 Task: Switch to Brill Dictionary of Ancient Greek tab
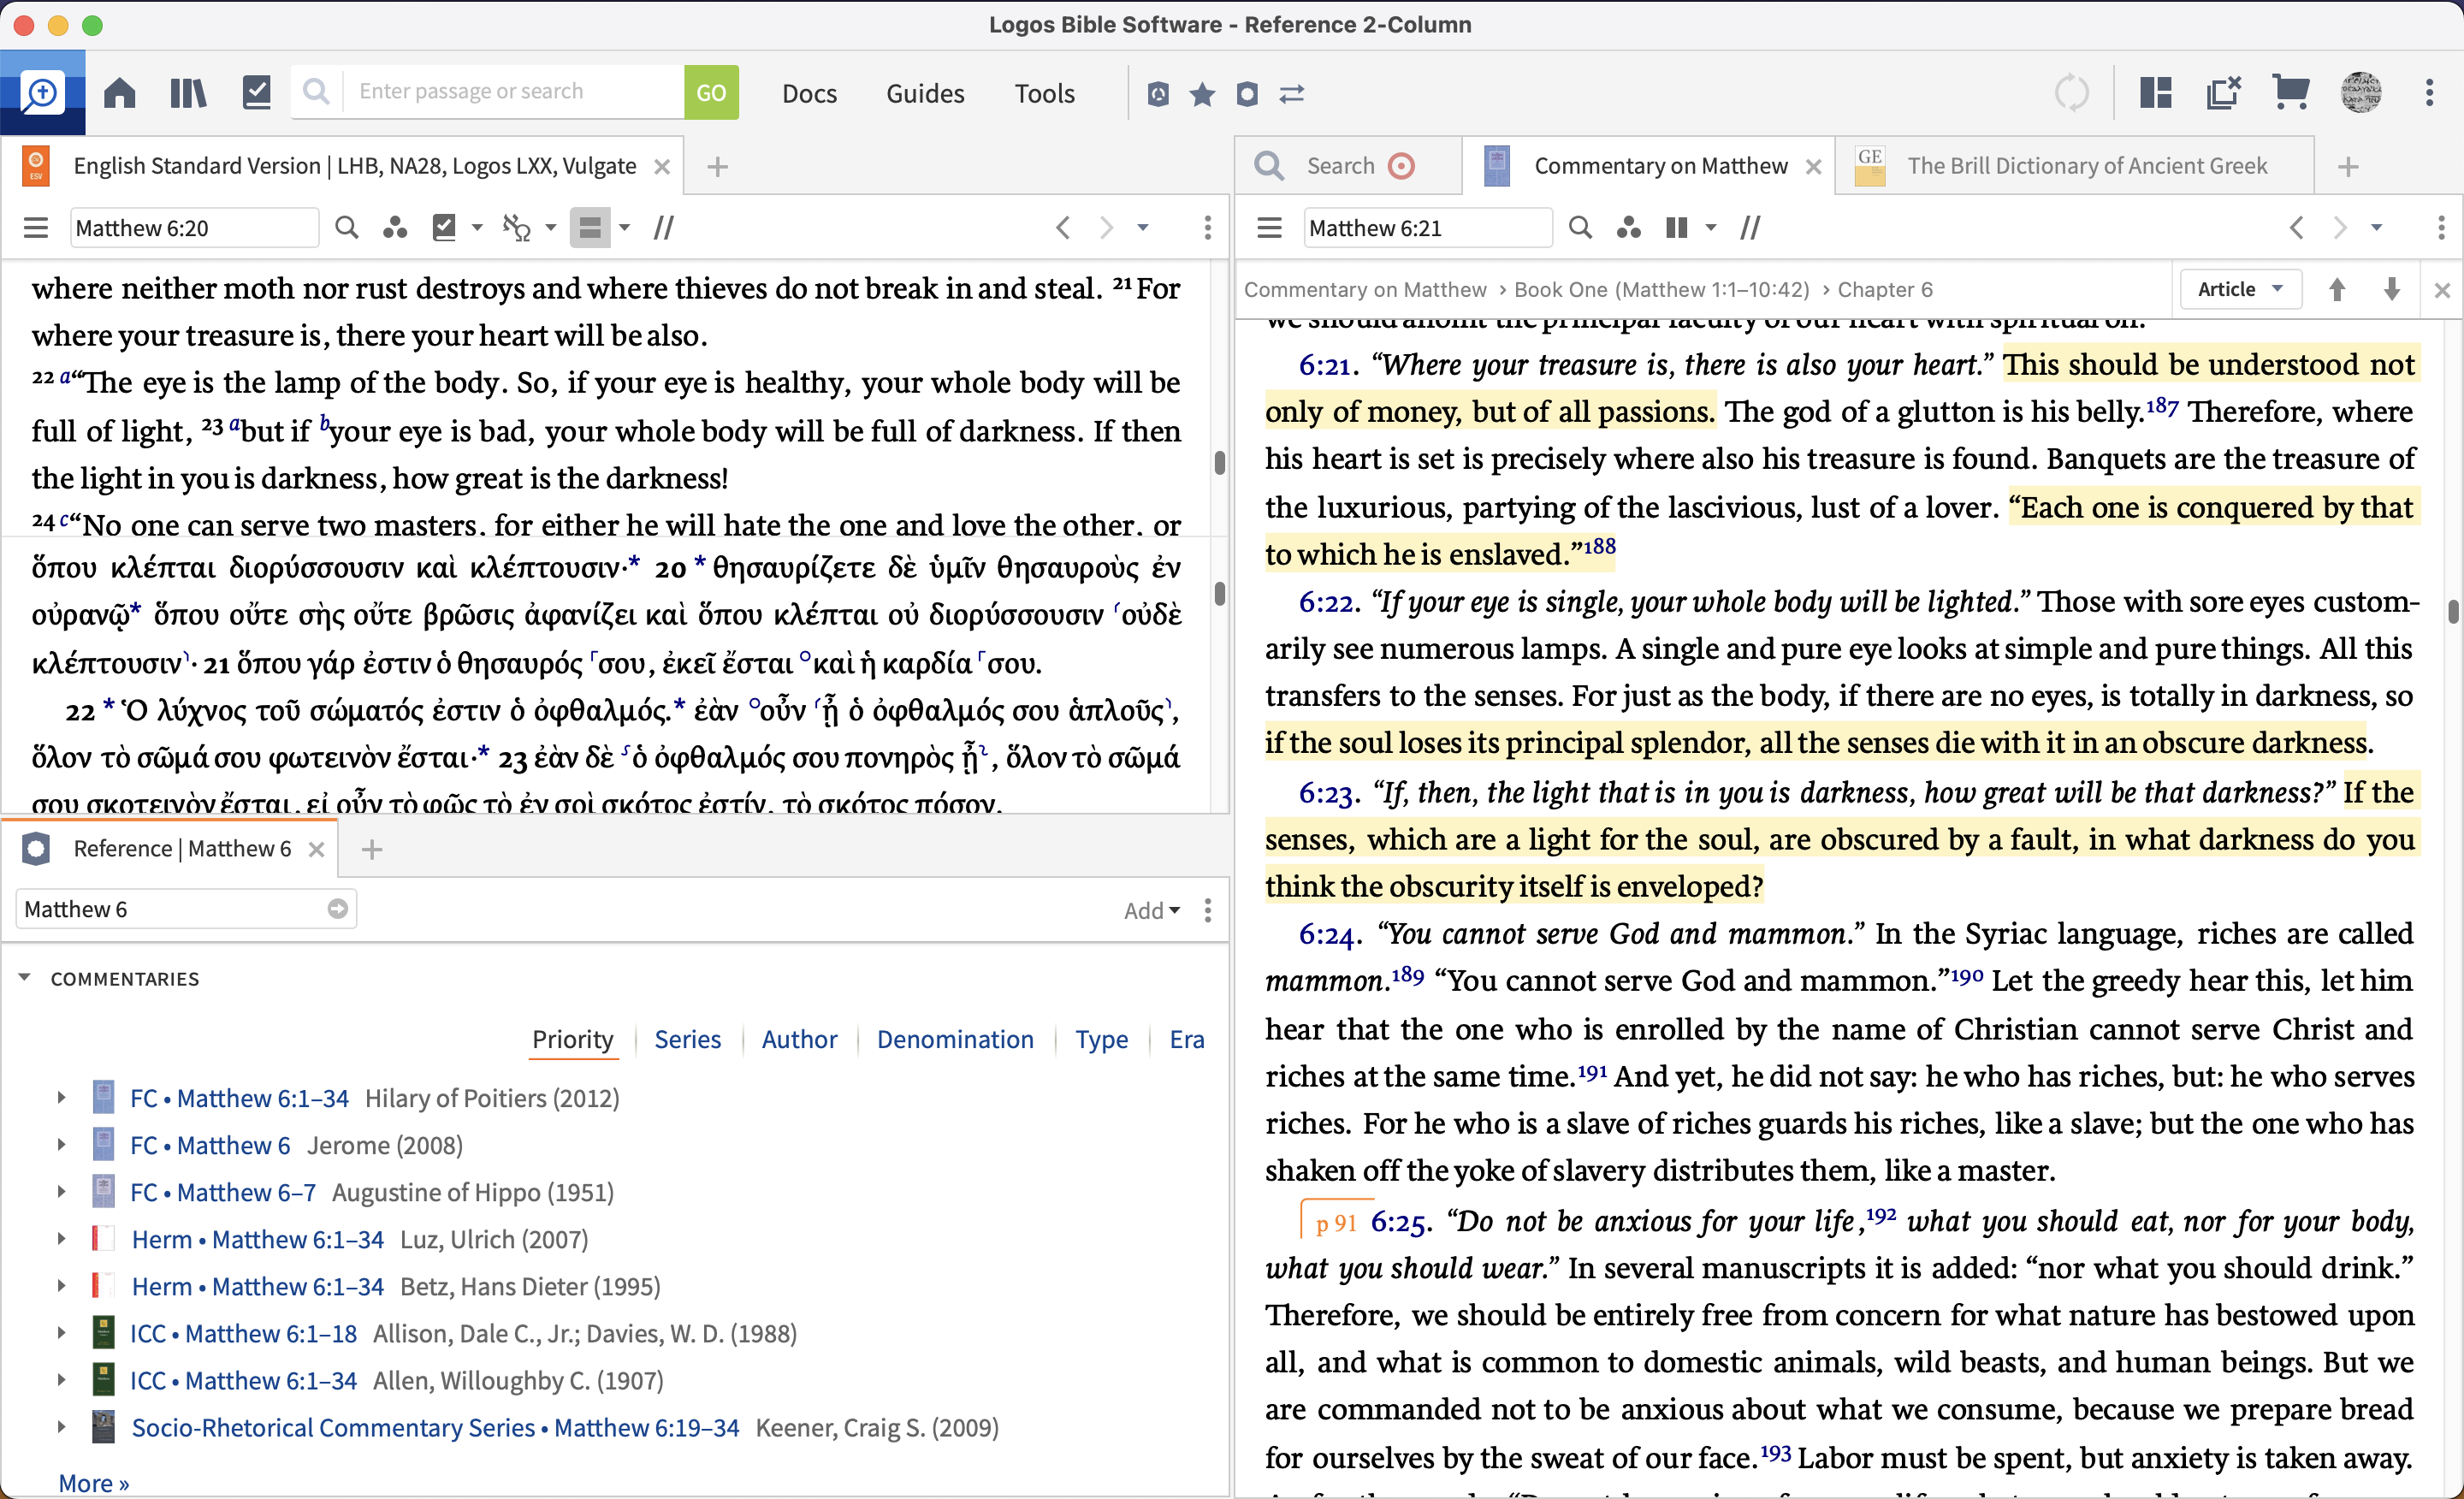[2085, 166]
